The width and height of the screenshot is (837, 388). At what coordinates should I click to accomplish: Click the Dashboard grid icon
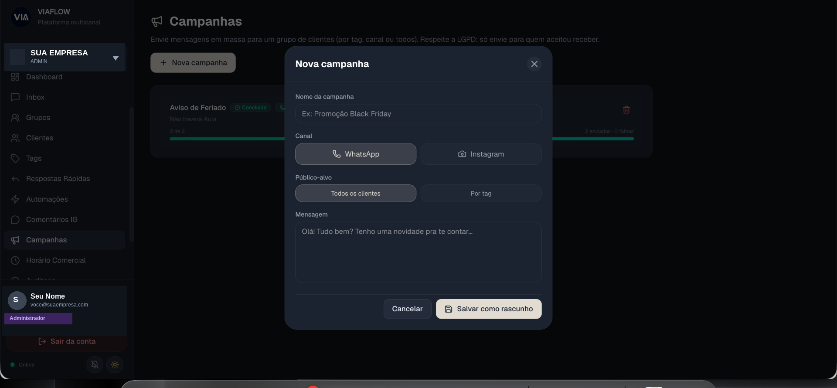(15, 77)
